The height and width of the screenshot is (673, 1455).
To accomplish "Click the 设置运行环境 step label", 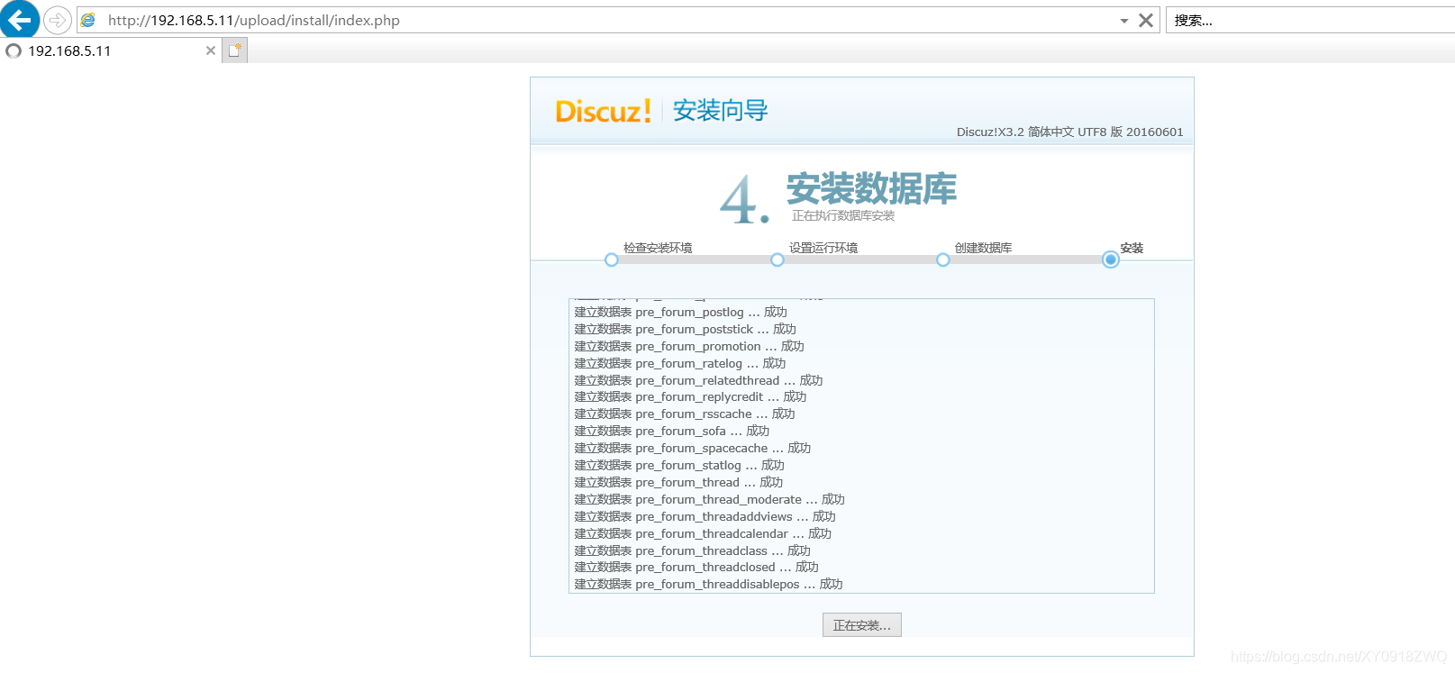I will (823, 248).
